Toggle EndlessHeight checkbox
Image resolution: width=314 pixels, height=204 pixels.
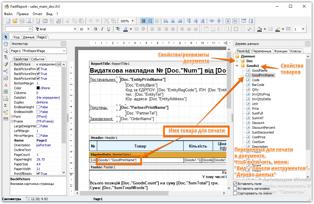38,107
